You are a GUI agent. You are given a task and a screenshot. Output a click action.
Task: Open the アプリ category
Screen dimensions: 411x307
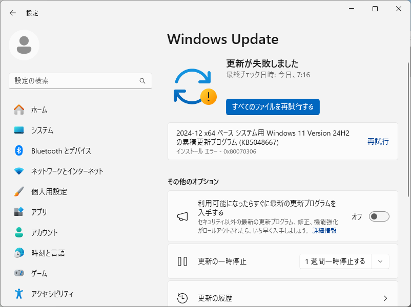pyautogui.click(x=39, y=212)
